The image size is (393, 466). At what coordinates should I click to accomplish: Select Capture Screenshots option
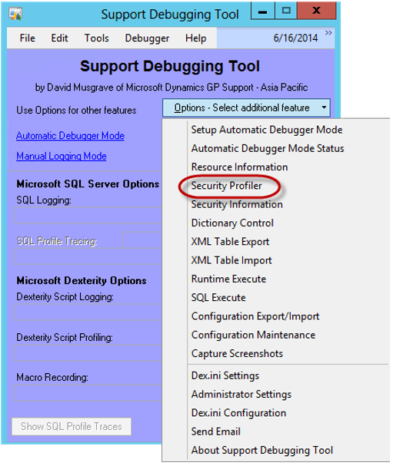(x=237, y=354)
